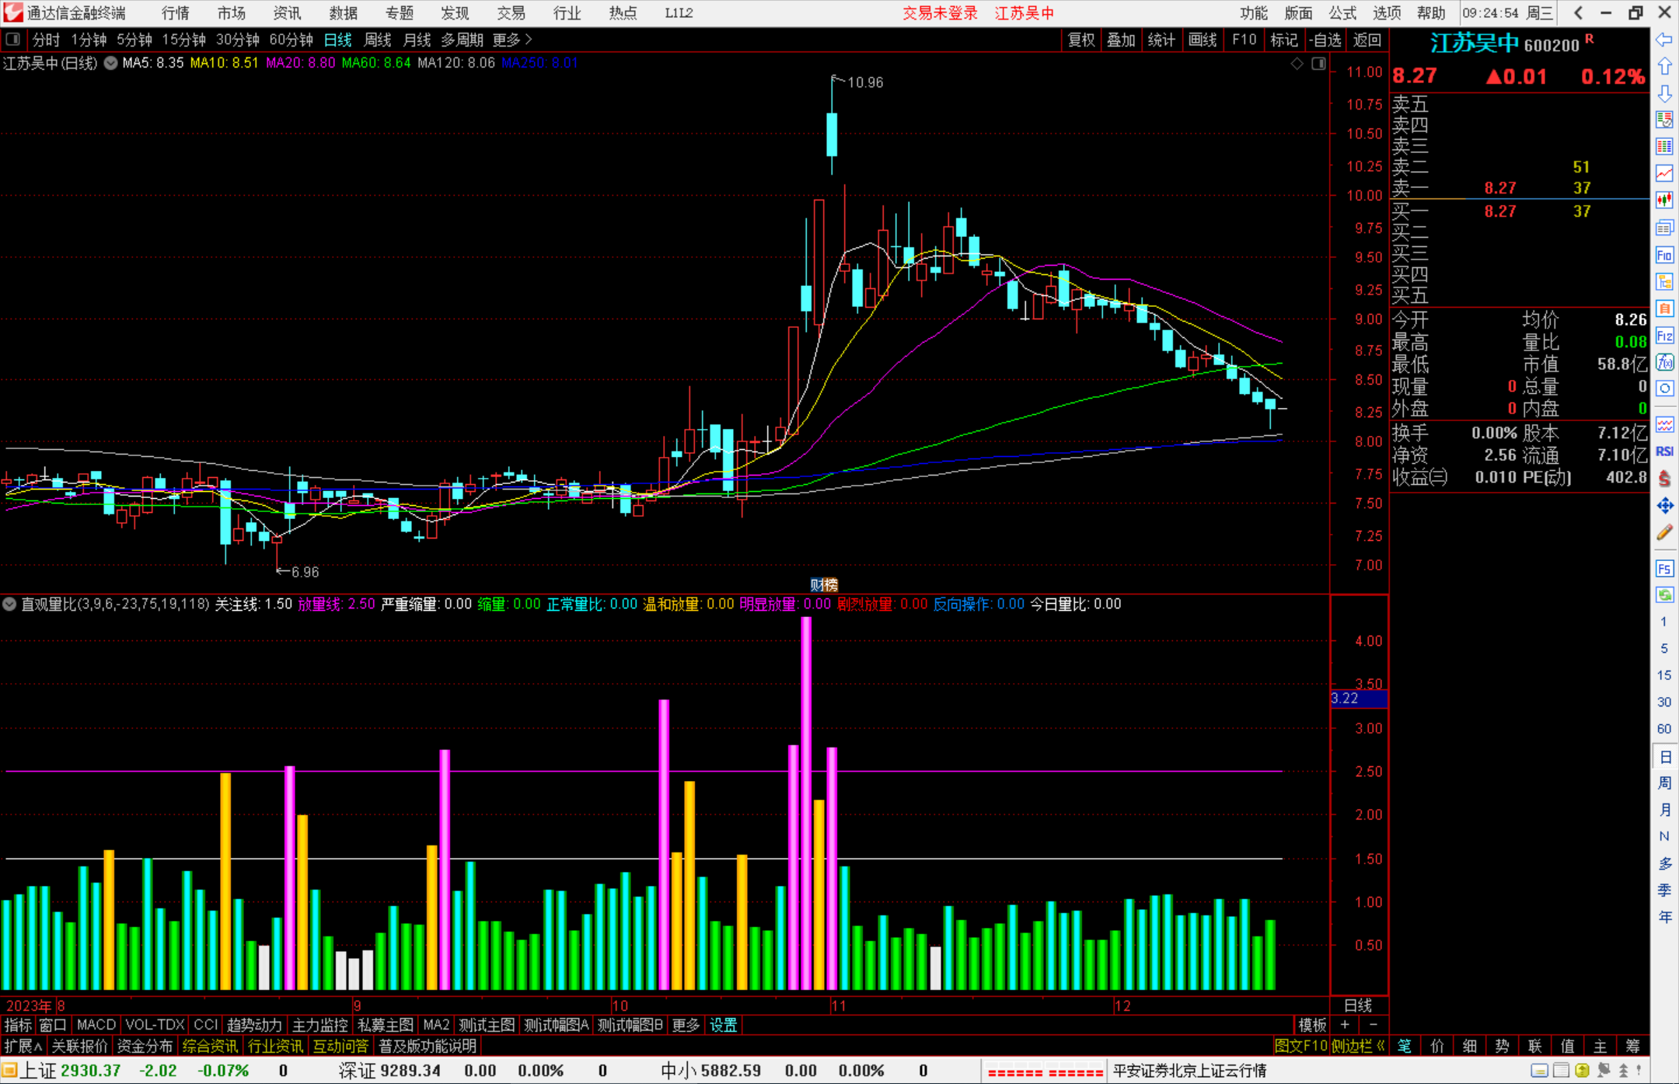The height and width of the screenshot is (1084, 1679).
Task: Open the trend line chart sidebar icon
Action: coord(1664,173)
